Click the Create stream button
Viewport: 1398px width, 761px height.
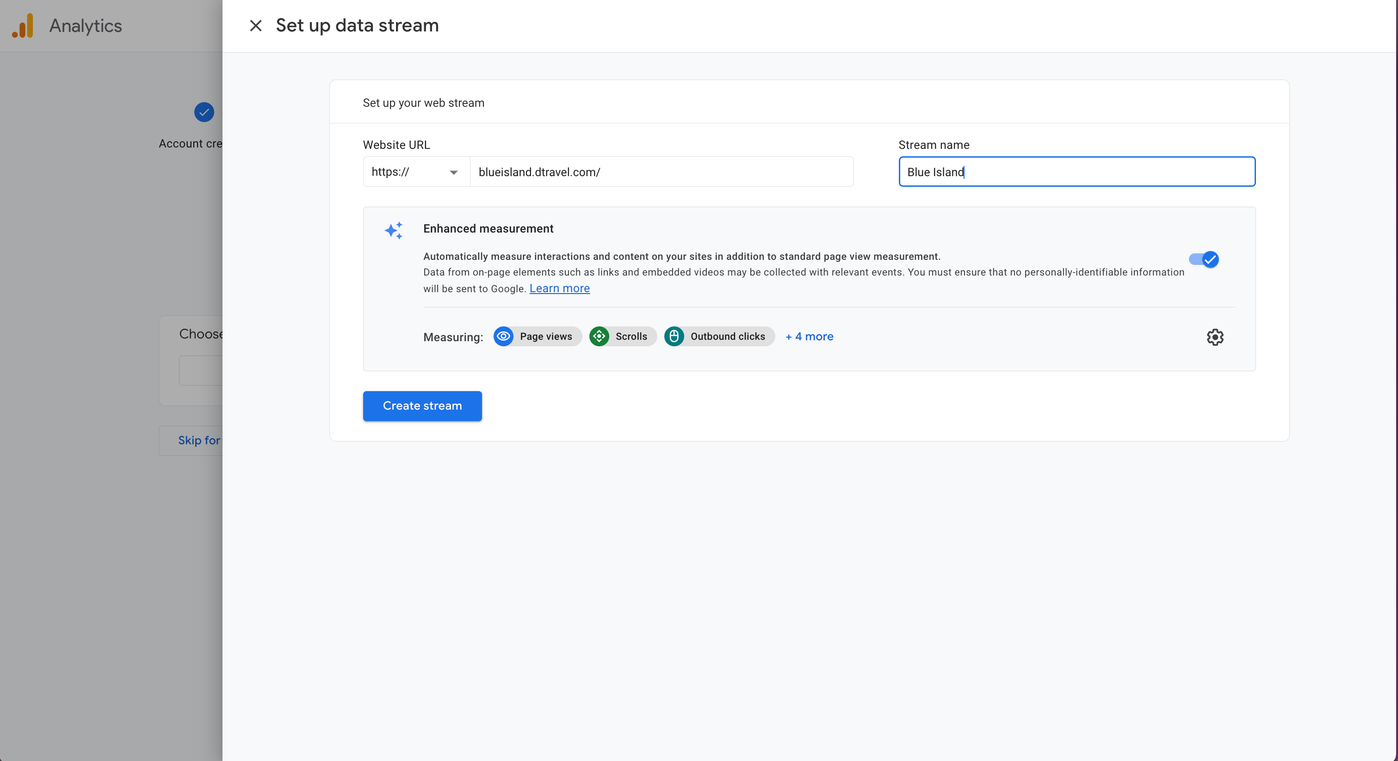coord(422,406)
